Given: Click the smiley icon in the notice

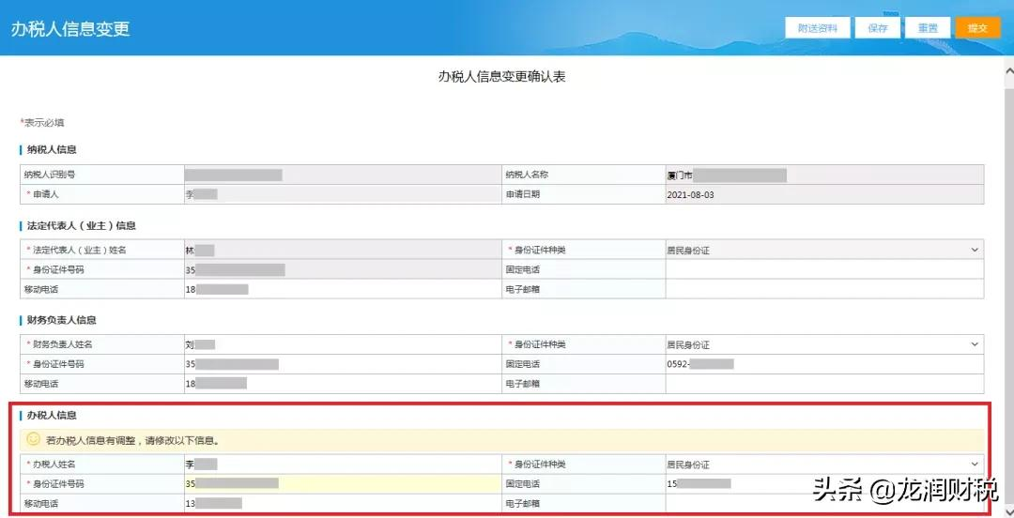Looking at the screenshot, I should (x=33, y=440).
